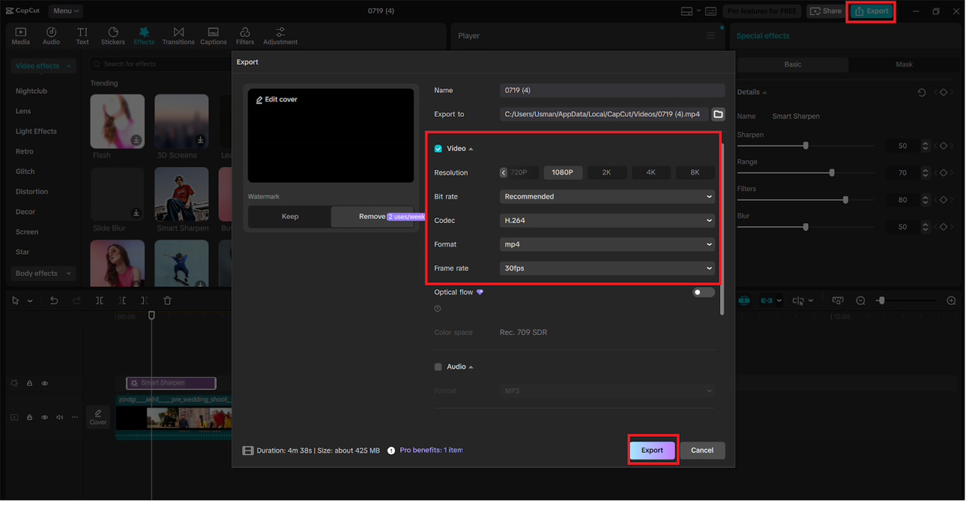This screenshot has height=511, width=969.
Task: Open the Frame rate 30fps dropdown
Action: point(607,268)
